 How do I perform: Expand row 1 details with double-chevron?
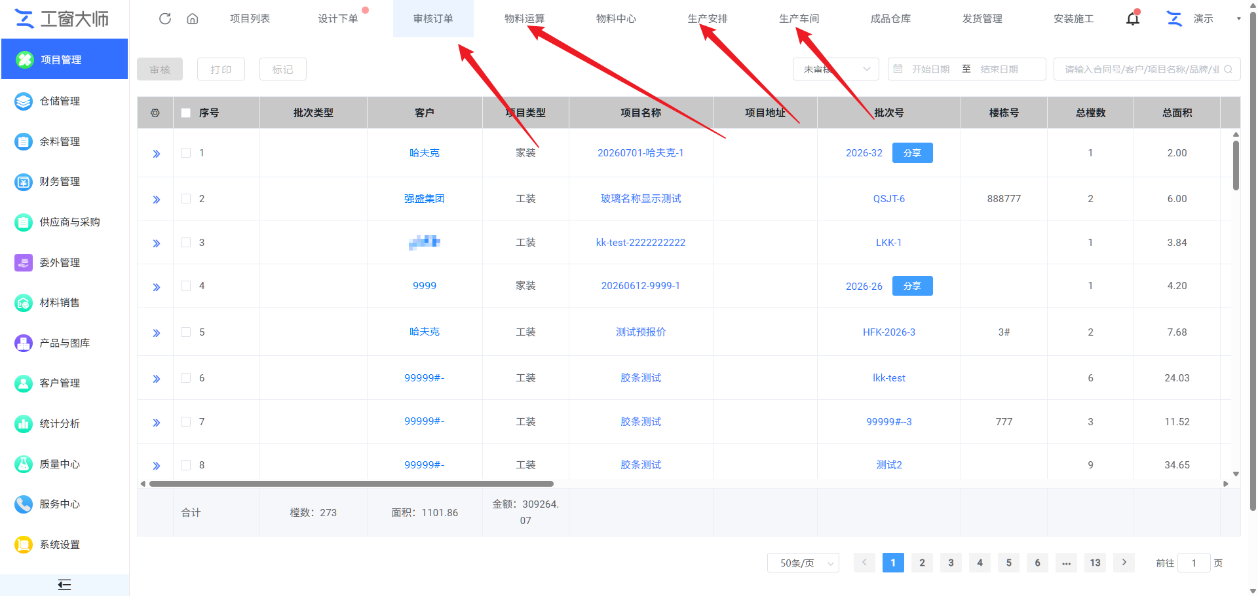pyautogui.click(x=156, y=154)
